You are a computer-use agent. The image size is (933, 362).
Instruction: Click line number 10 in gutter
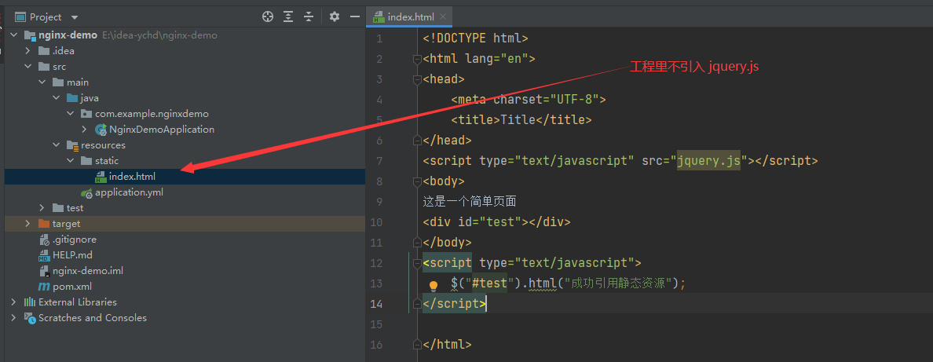[376, 222]
